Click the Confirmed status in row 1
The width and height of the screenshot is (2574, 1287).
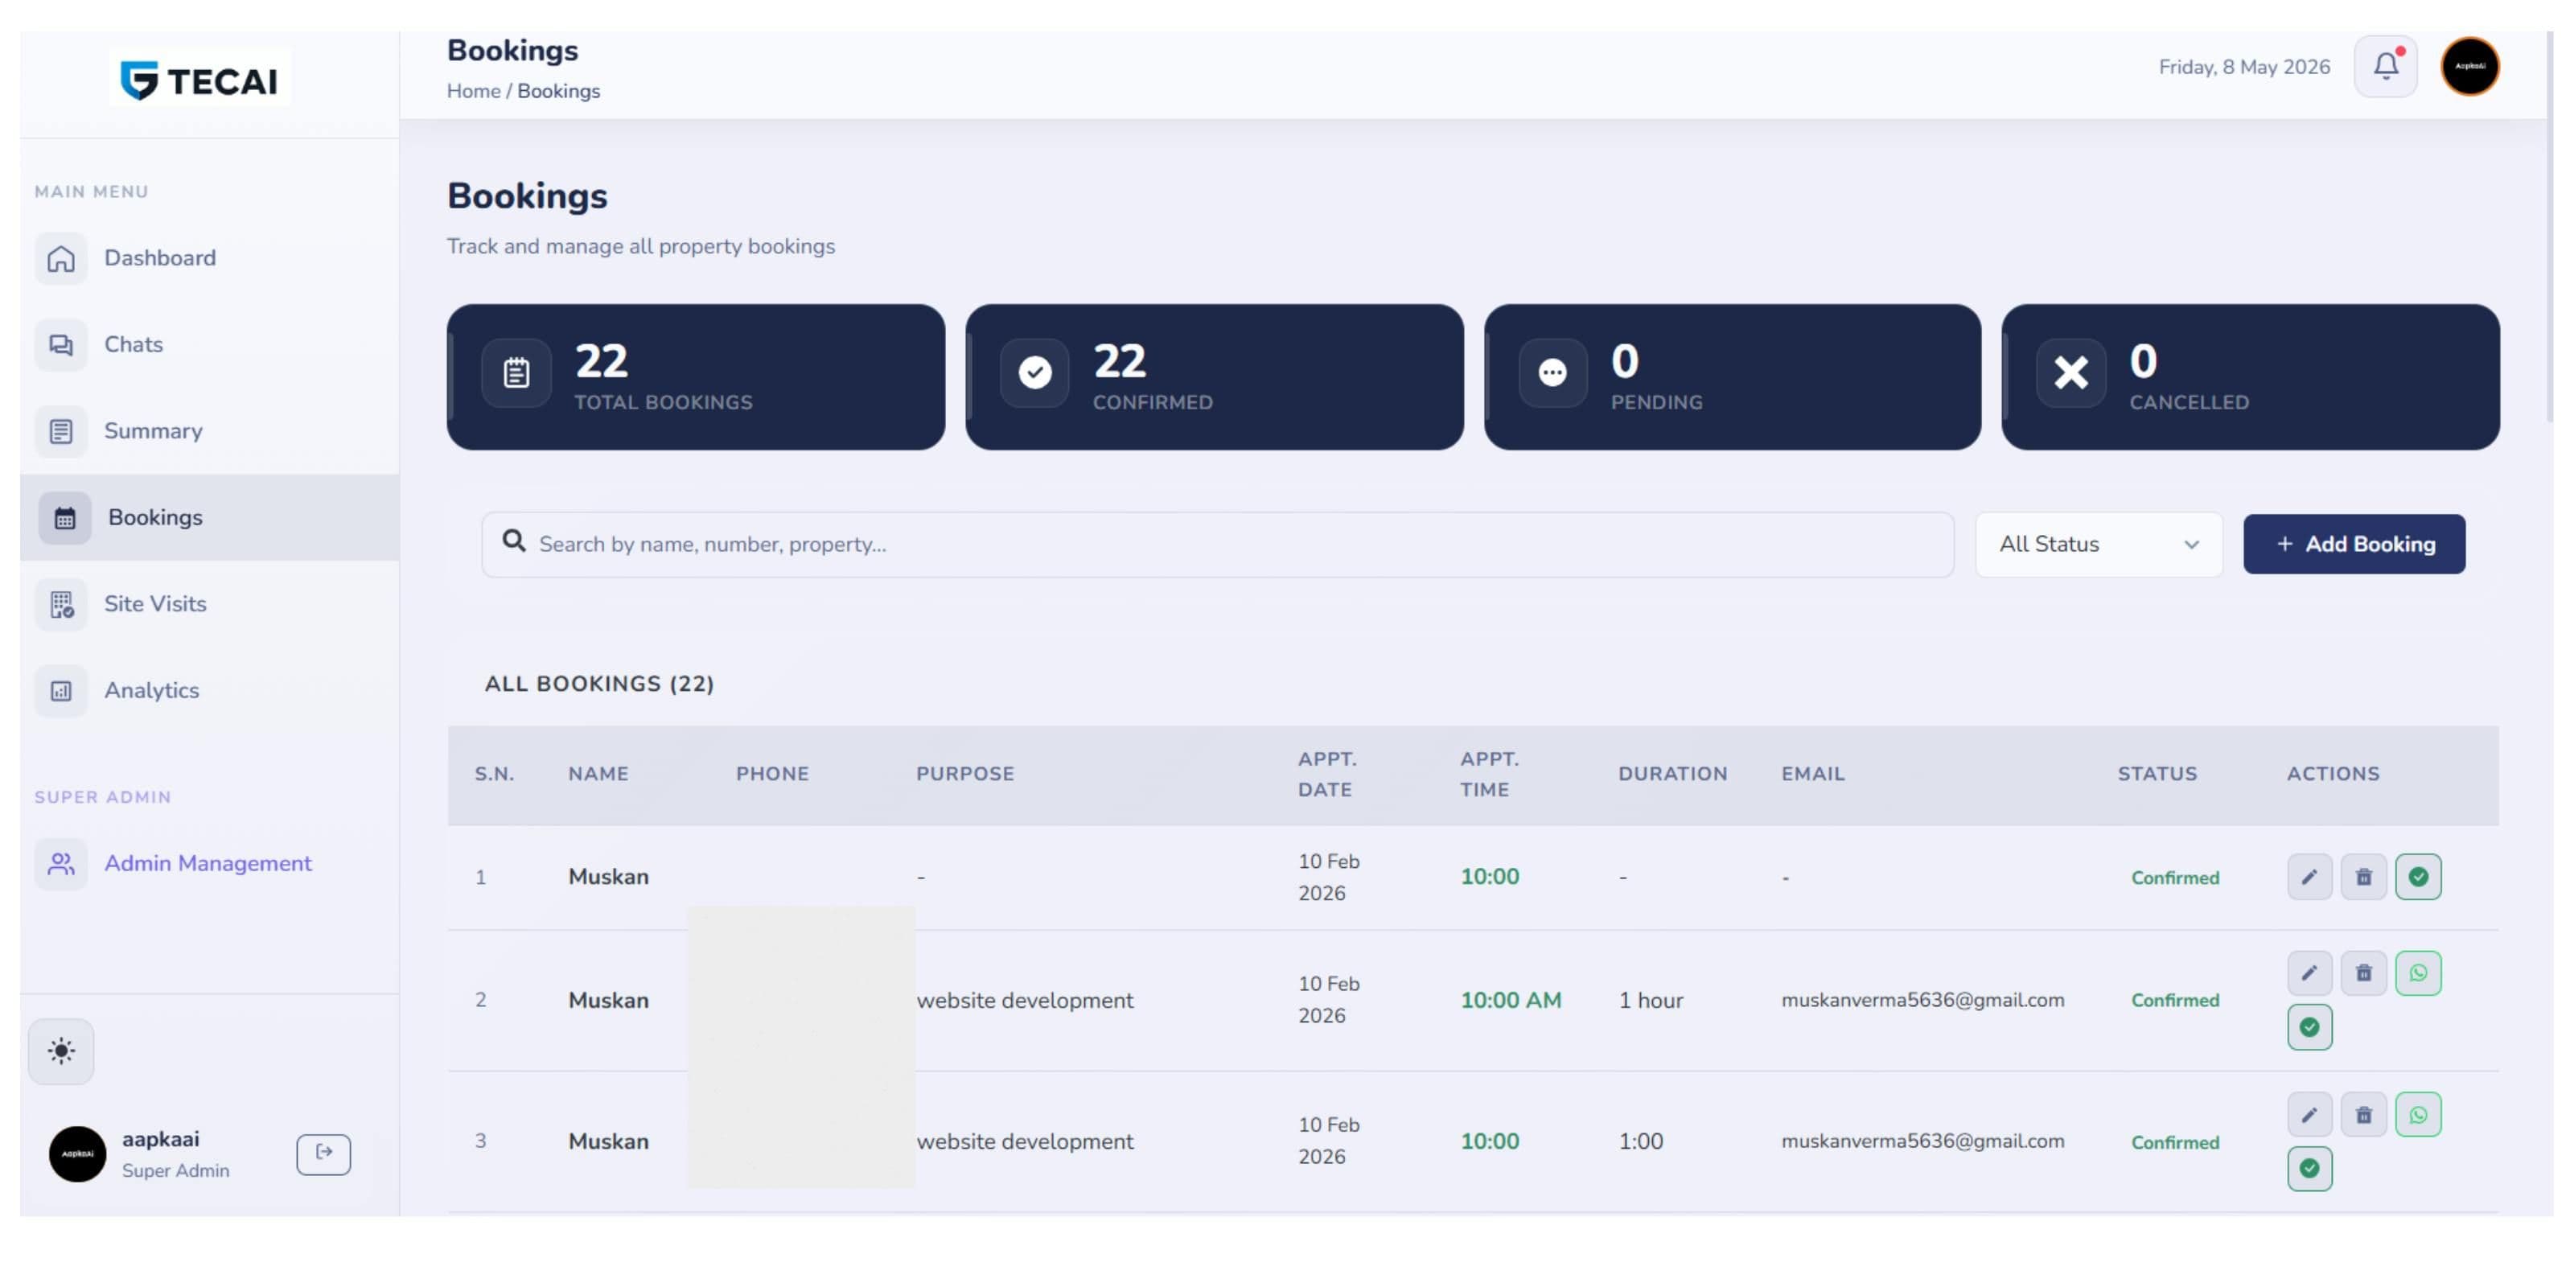click(2174, 878)
